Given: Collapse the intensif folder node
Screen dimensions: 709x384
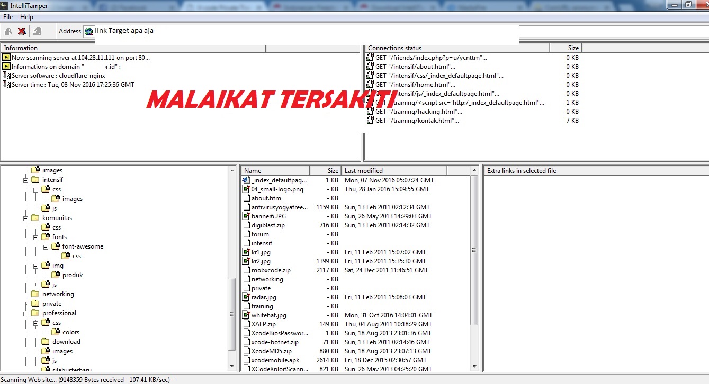Looking at the screenshot, I should 26,180.
